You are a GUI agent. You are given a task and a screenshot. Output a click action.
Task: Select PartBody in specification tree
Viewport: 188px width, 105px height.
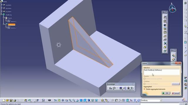click(x=9, y=15)
